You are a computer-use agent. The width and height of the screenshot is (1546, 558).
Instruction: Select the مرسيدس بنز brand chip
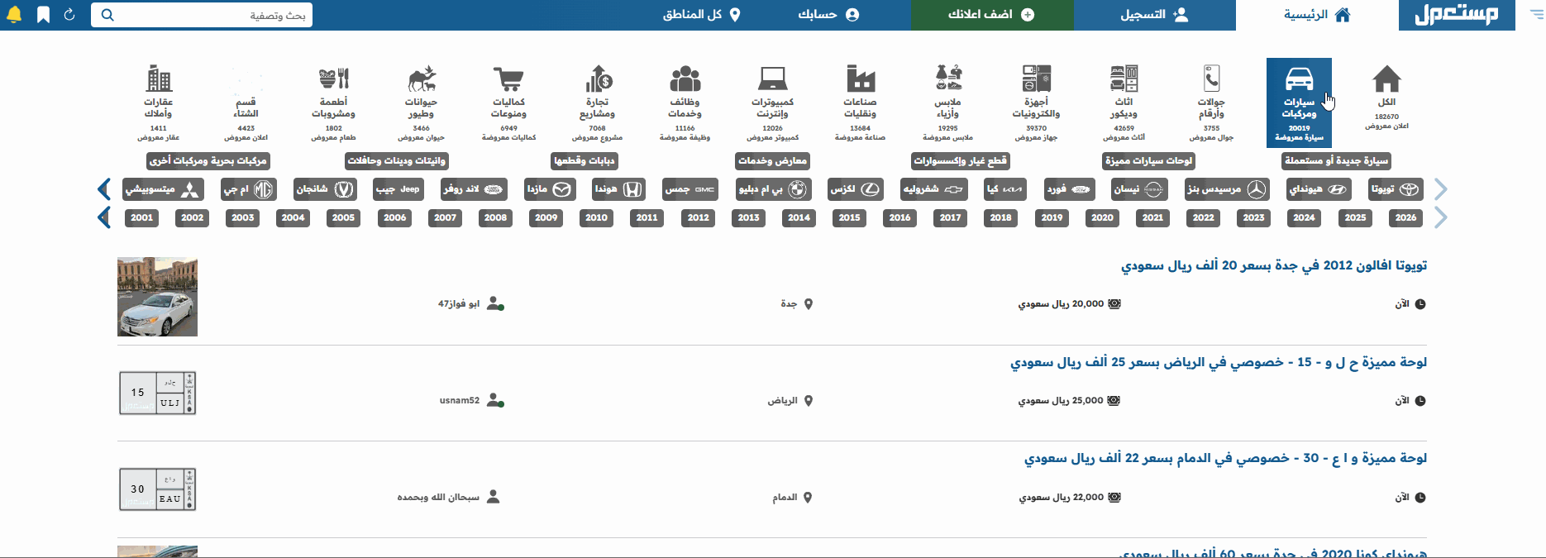coord(1227,189)
